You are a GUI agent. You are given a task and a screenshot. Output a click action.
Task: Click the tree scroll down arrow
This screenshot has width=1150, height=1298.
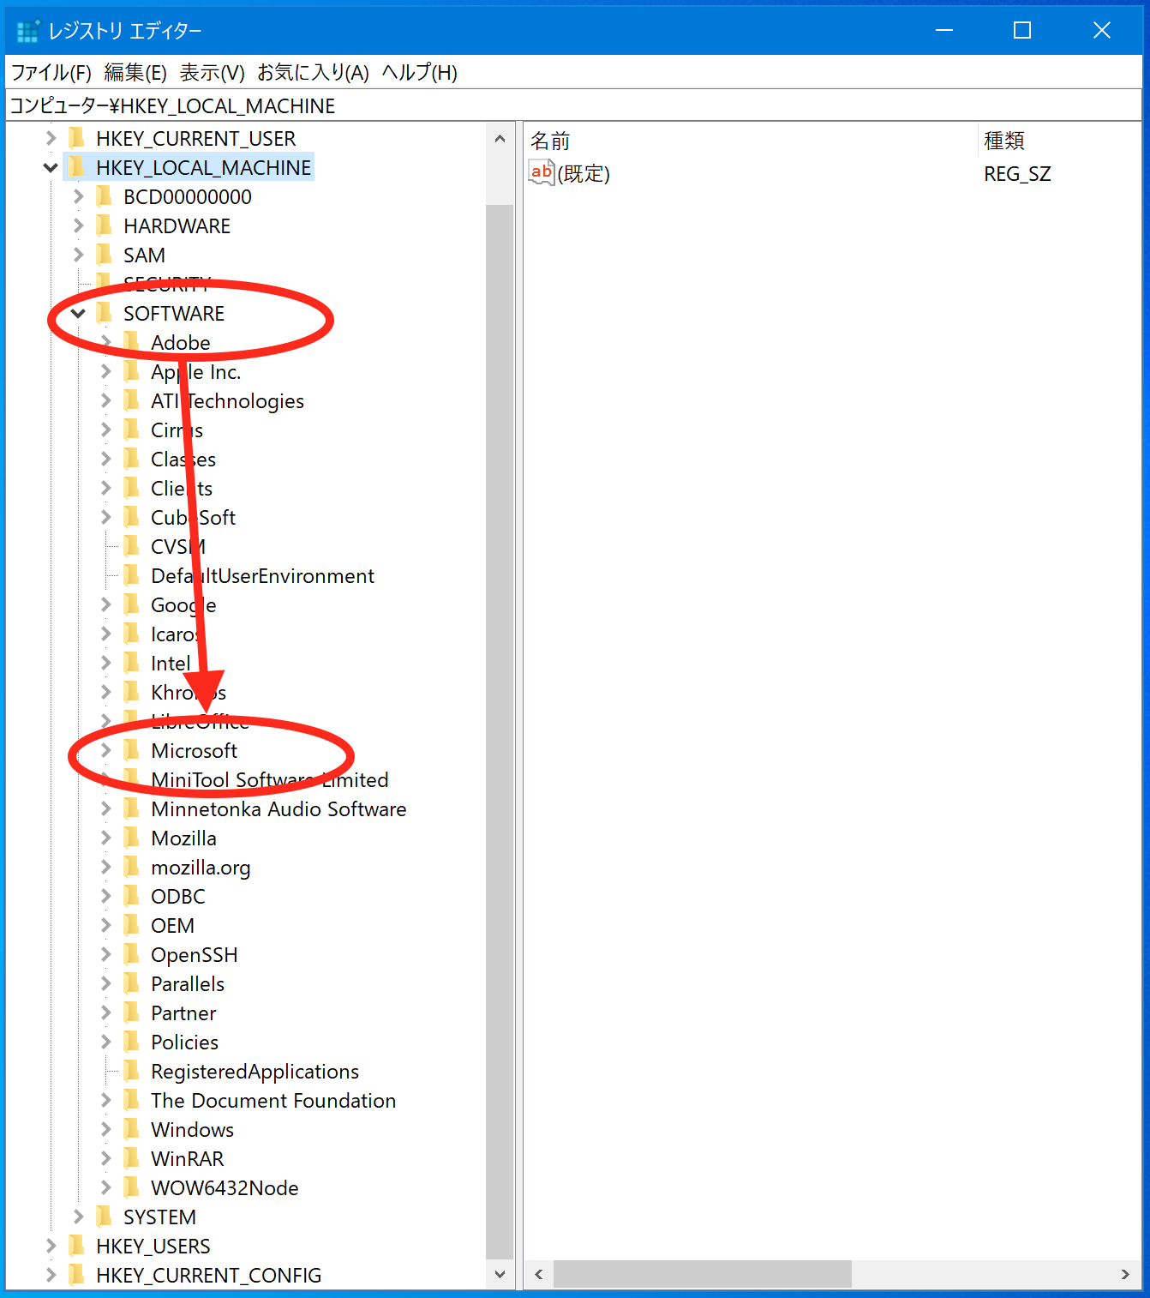click(x=500, y=1275)
